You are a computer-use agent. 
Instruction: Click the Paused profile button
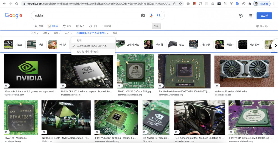[x=262, y=4]
